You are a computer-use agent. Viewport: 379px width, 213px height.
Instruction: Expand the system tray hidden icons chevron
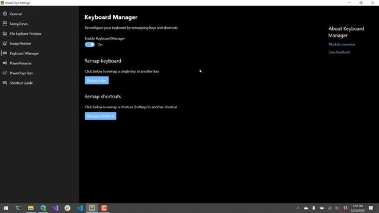298,208
